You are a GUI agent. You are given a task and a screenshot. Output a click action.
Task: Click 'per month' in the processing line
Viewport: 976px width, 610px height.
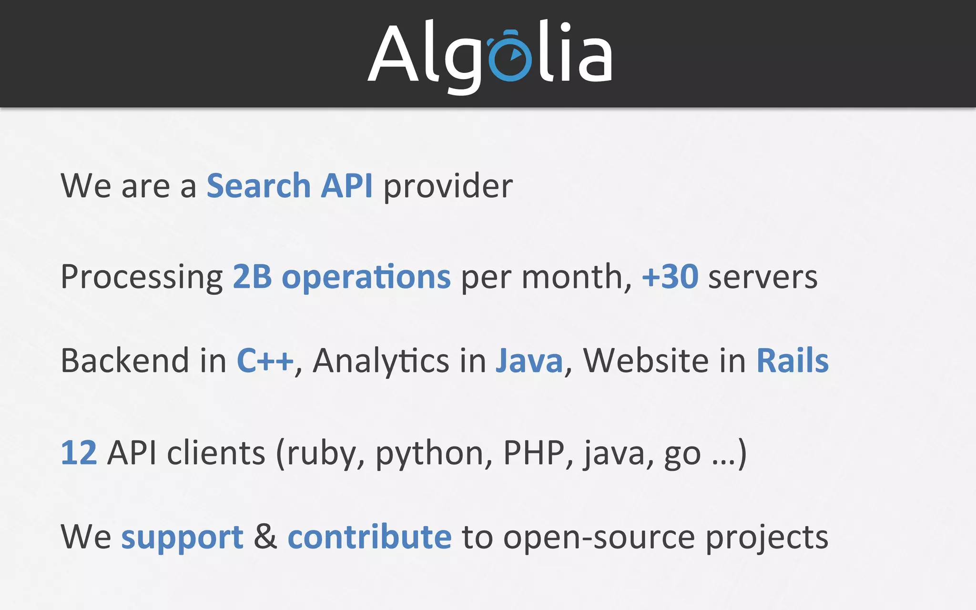pos(541,278)
